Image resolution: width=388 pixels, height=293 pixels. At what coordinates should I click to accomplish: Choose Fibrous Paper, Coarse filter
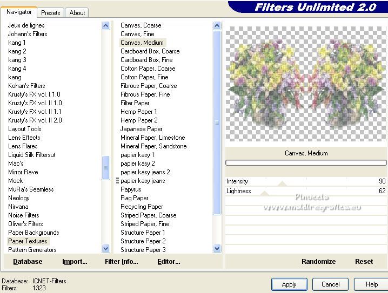tap(149, 86)
